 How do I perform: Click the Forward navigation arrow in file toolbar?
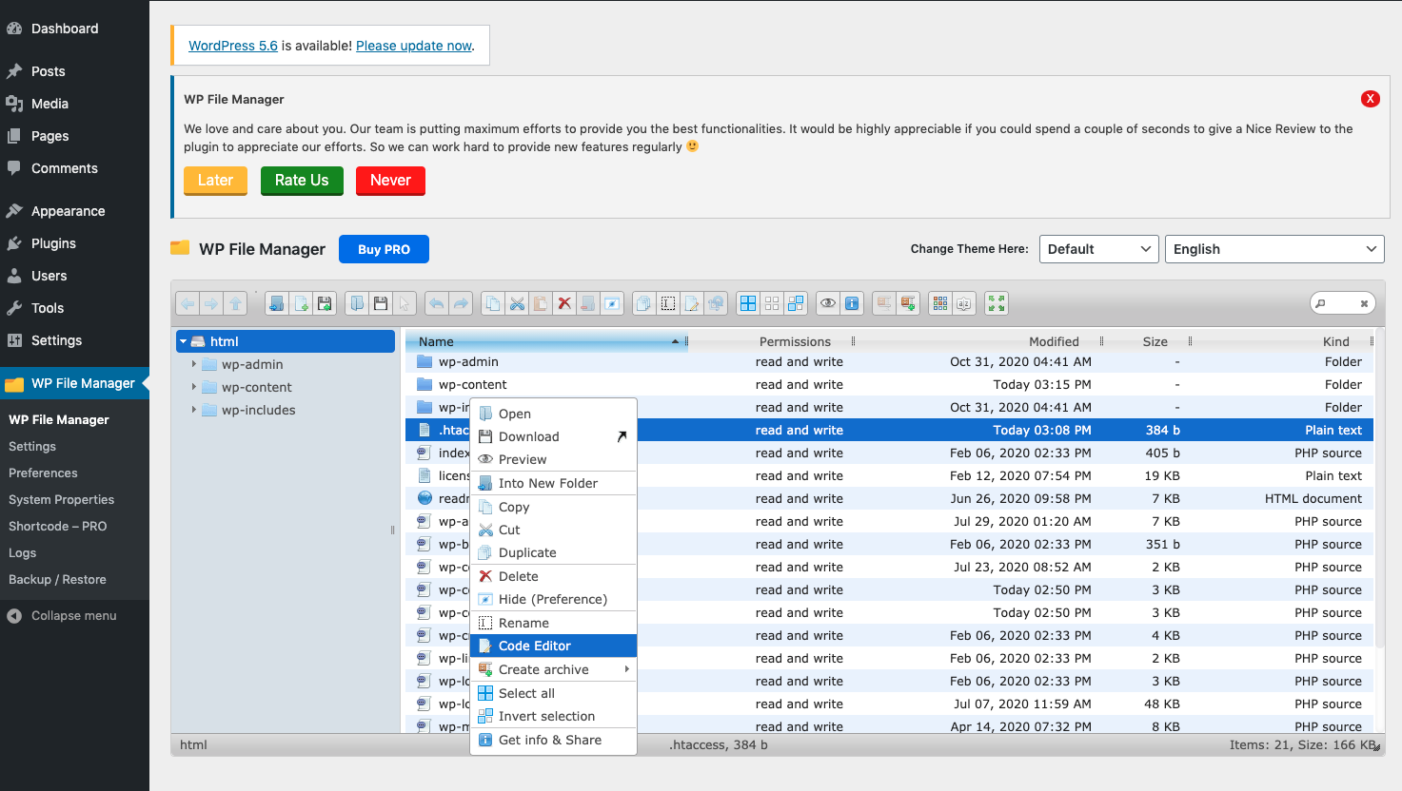pos(211,303)
